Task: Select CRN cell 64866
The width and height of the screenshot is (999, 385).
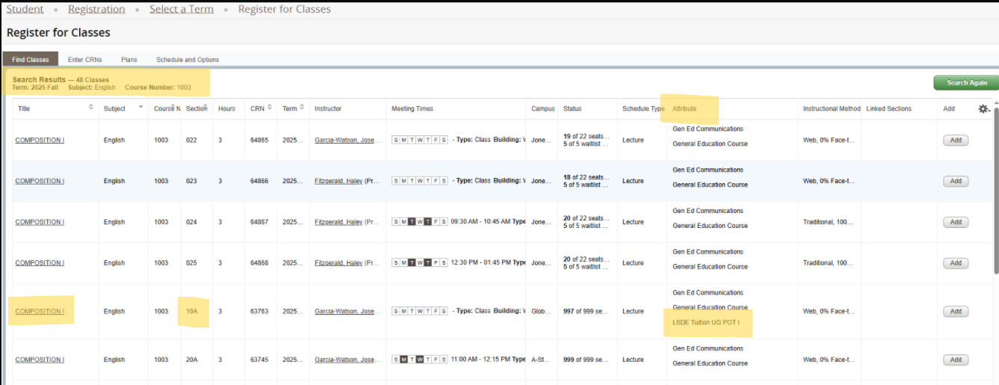Action: click(259, 181)
